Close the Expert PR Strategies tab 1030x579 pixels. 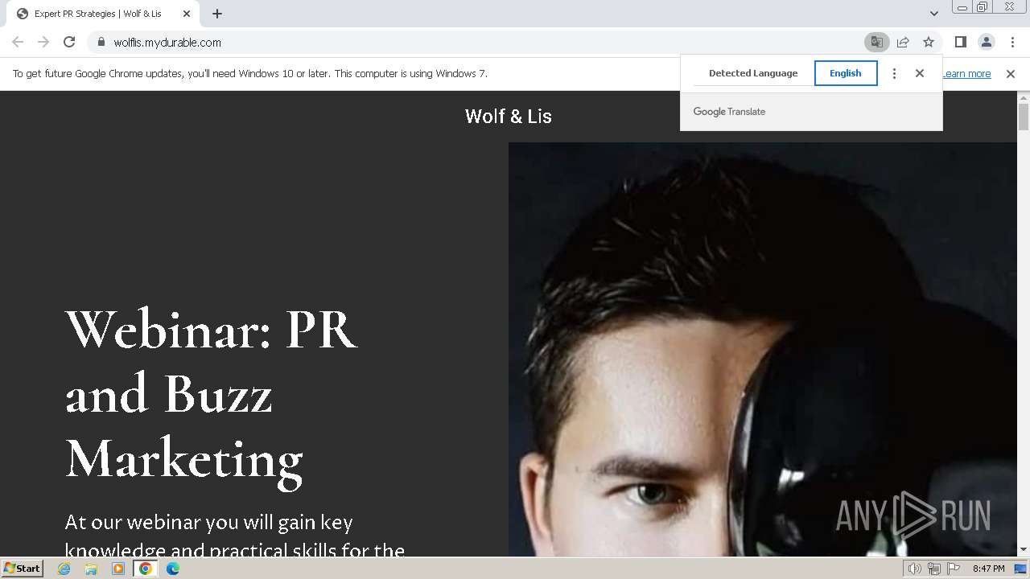coord(187,14)
